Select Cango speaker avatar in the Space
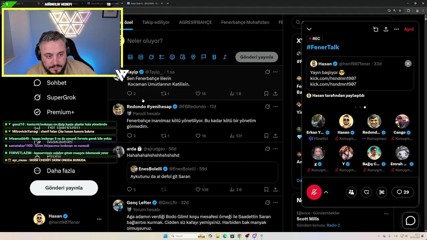Image resolution: width=427 pixels, height=240 pixels. click(402, 121)
